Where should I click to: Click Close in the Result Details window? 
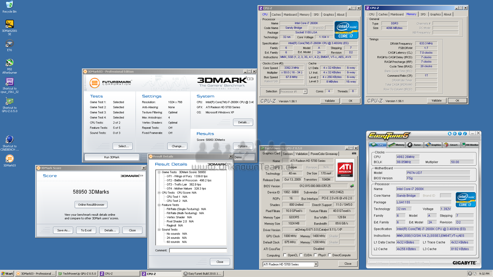(220, 262)
